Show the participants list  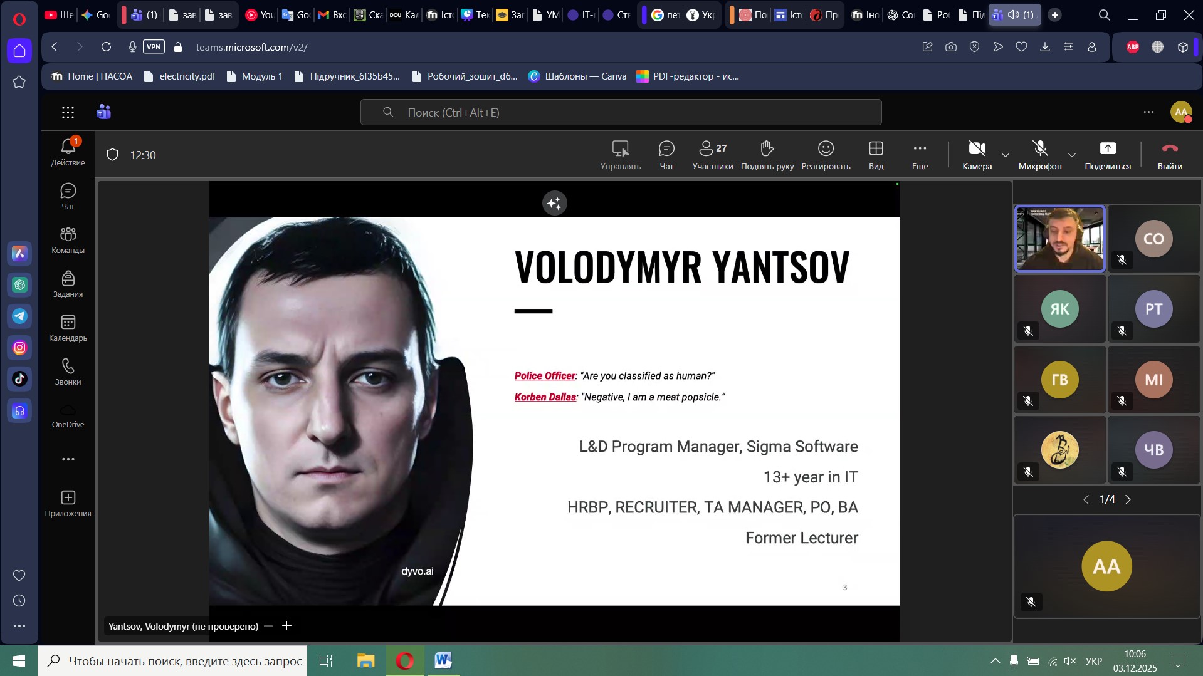click(x=712, y=155)
